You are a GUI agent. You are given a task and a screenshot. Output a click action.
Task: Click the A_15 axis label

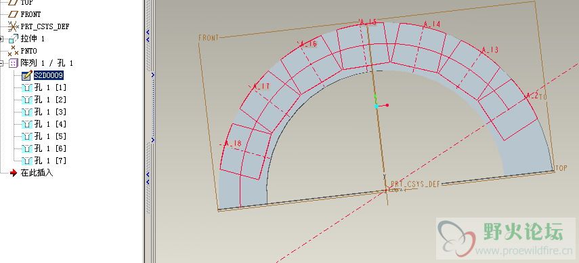point(368,22)
